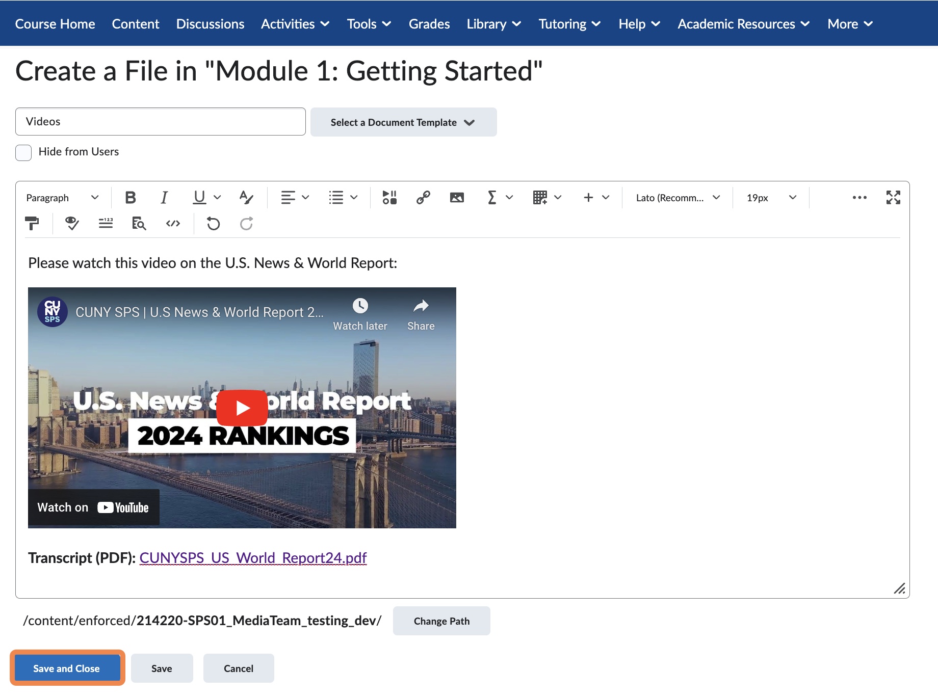
Task: Insert an equation using the sigma icon
Action: [x=491, y=197]
